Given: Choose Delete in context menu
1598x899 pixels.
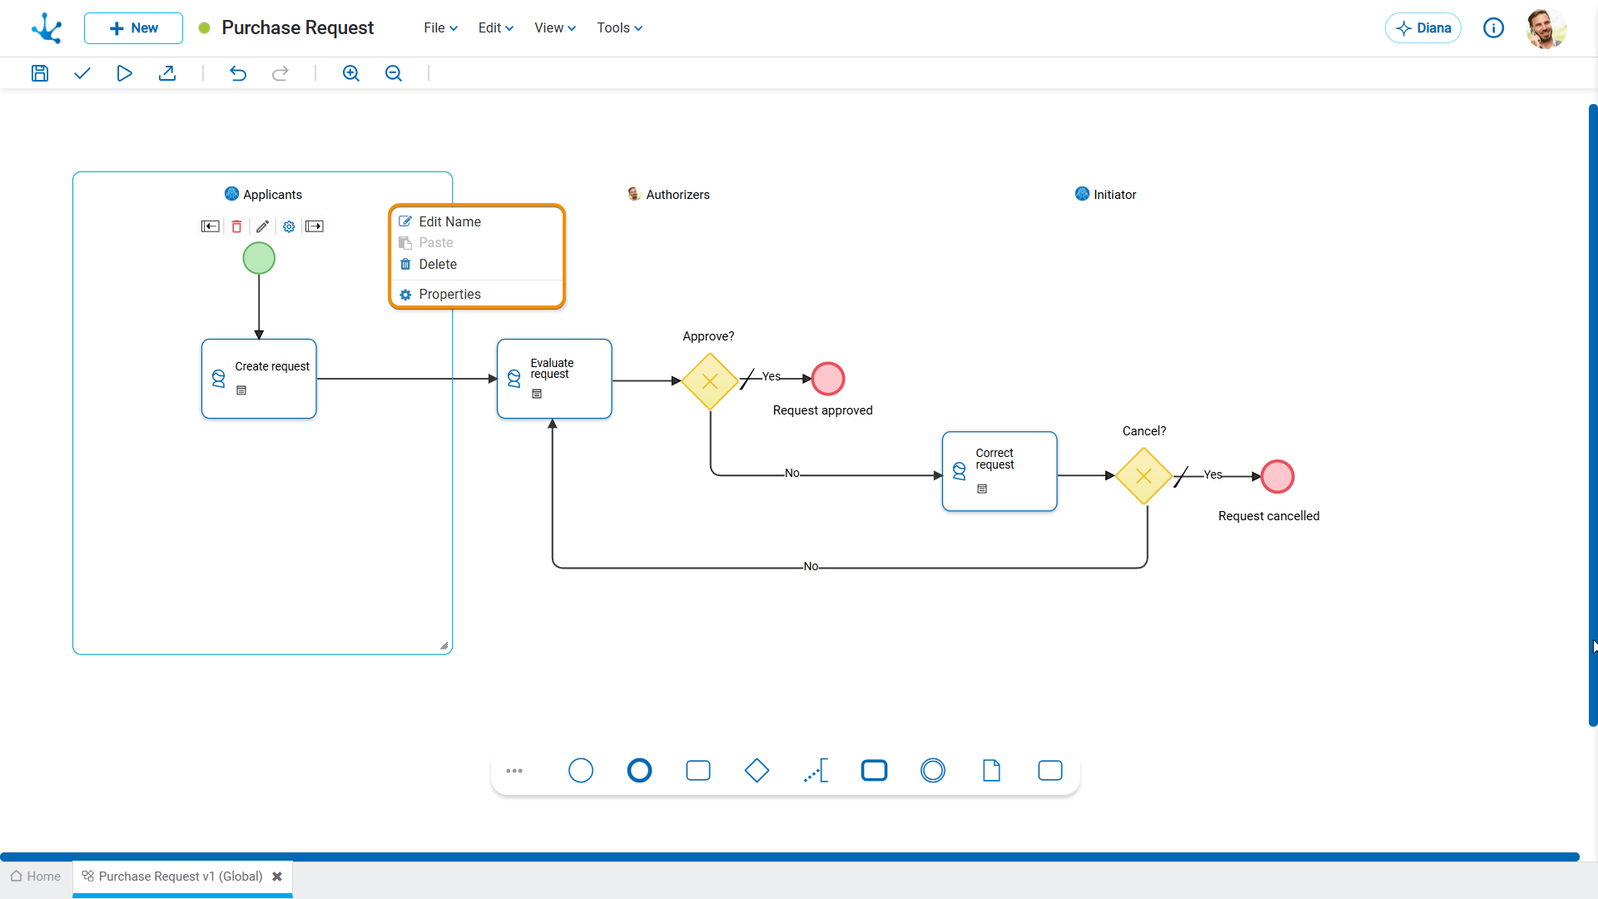Looking at the screenshot, I should (x=477, y=264).
